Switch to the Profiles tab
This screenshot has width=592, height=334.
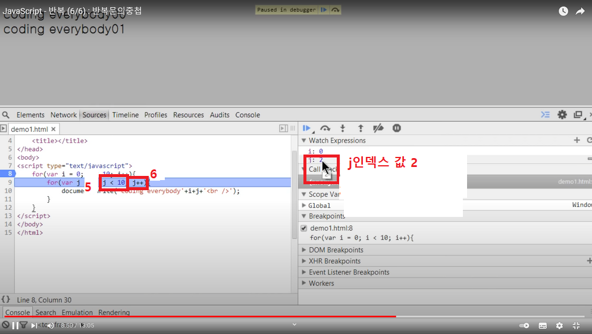pyautogui.click(x=155, y=115)
